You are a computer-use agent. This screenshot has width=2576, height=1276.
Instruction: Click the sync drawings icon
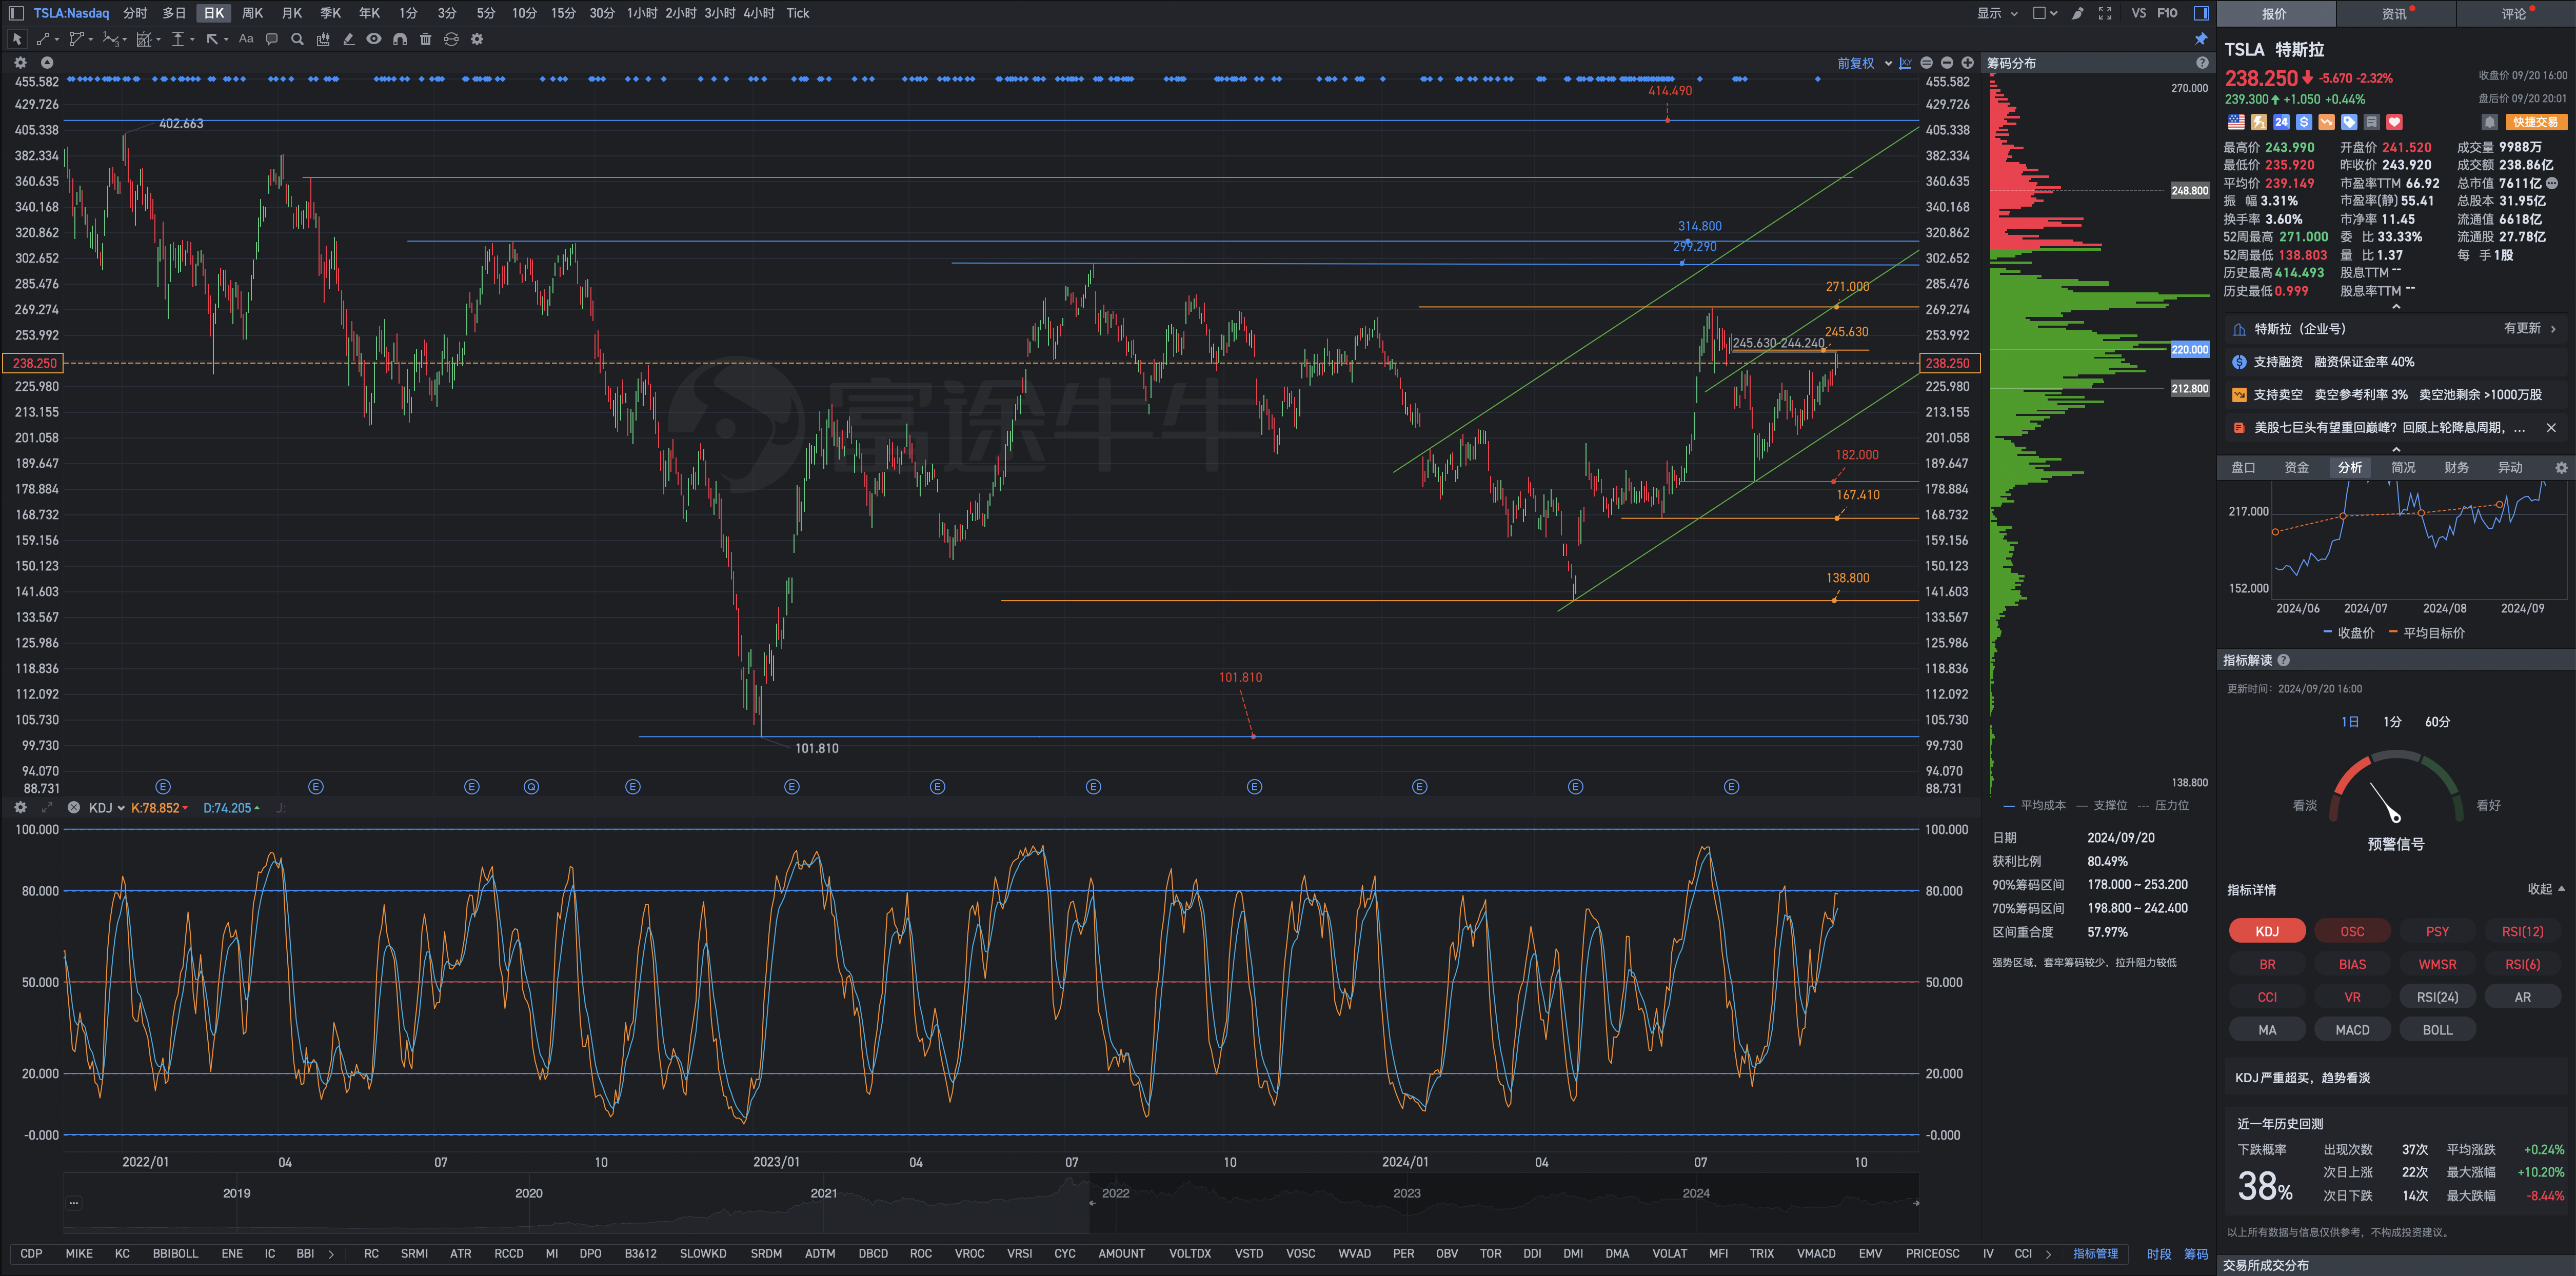click(x=451, y=39)
